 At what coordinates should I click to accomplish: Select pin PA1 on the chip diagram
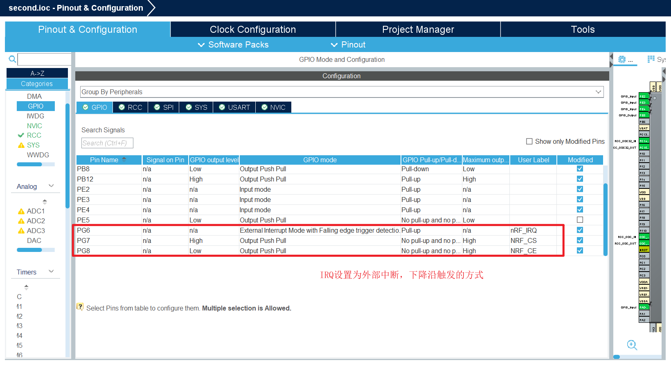644,314
